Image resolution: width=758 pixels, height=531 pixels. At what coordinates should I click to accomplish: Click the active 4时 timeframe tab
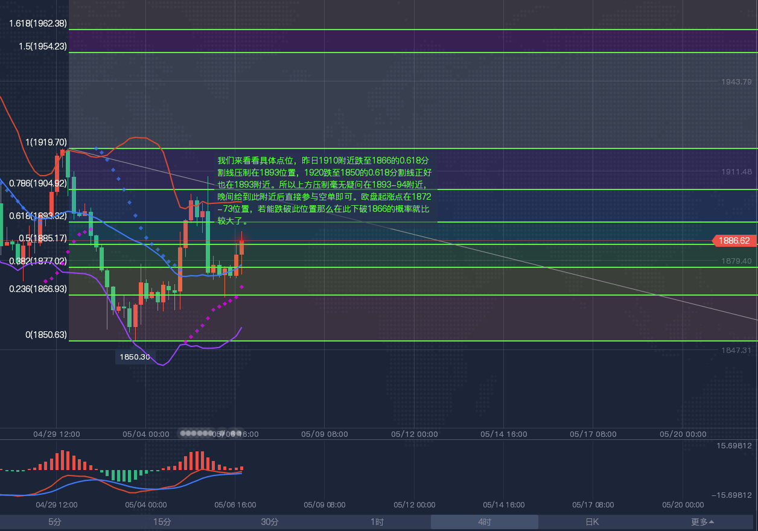tap(484, 522)
